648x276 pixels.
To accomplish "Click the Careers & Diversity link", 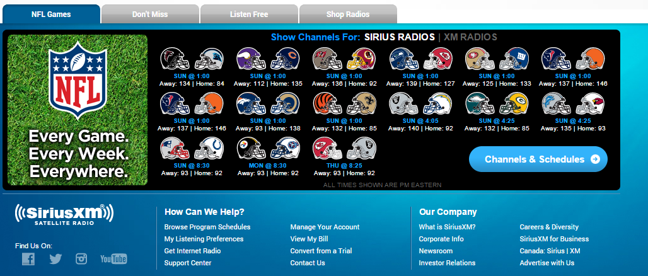I will pyautogui.click(x=549, y=227).
